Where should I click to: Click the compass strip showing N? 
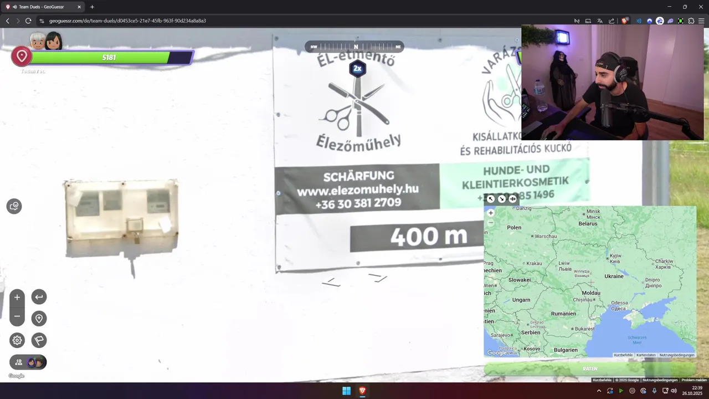pyautogui.click(x=354, y=47)
